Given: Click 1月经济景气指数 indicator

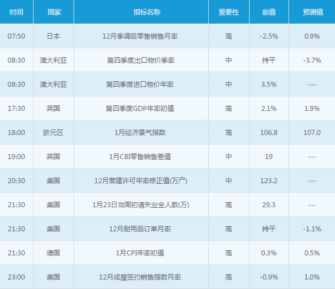Looking at the screenshot, I should pyautogui.click(x=140, y=132).
